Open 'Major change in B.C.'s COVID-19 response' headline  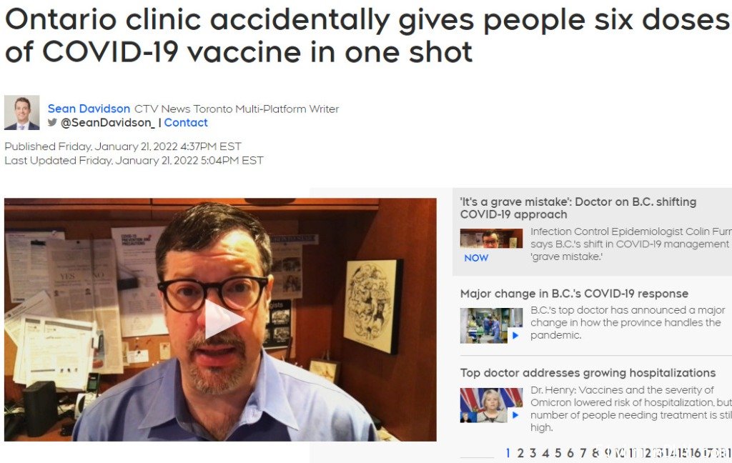pos(574,294)
